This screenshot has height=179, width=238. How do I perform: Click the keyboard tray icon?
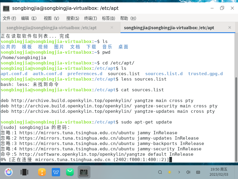pyautogui.click(x=198, y=172)
